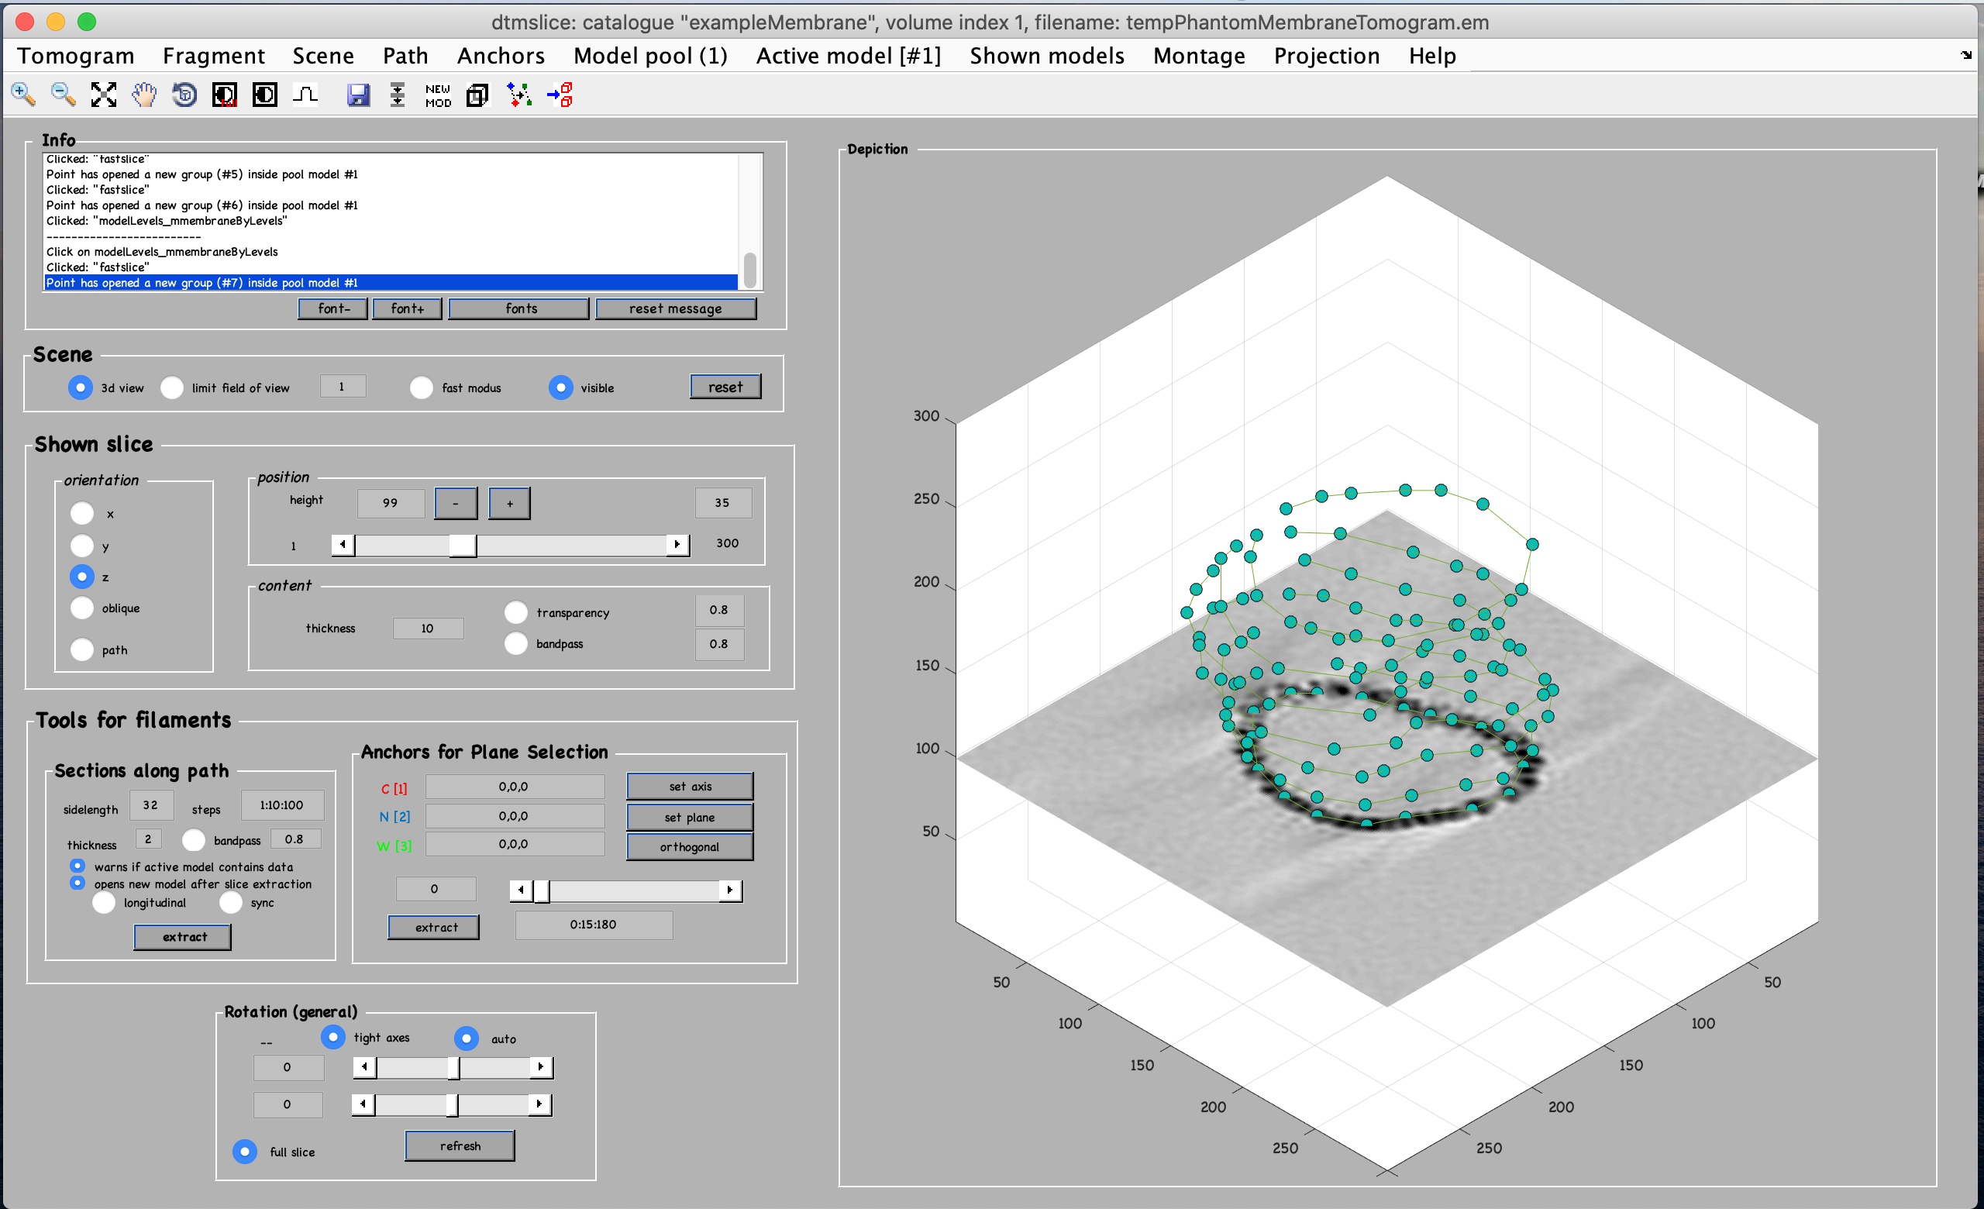Select z slice orientation
This screenshot has width=1984, height=1209.
coord(82,577)
